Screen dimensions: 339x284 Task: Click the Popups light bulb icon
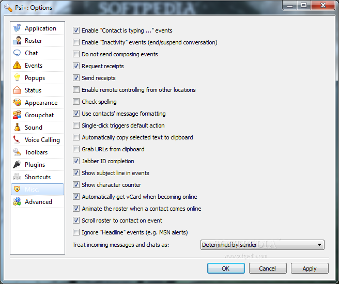pos(17,78)
